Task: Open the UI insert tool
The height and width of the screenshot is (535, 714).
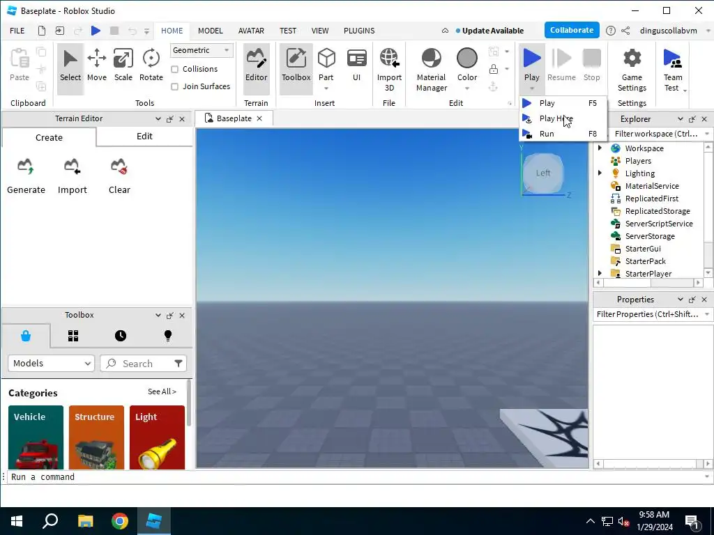Action: [356, 66]
